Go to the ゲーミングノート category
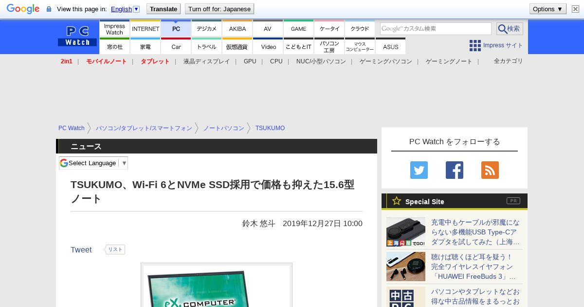This screenshot has width=584, height=307. 449,61
